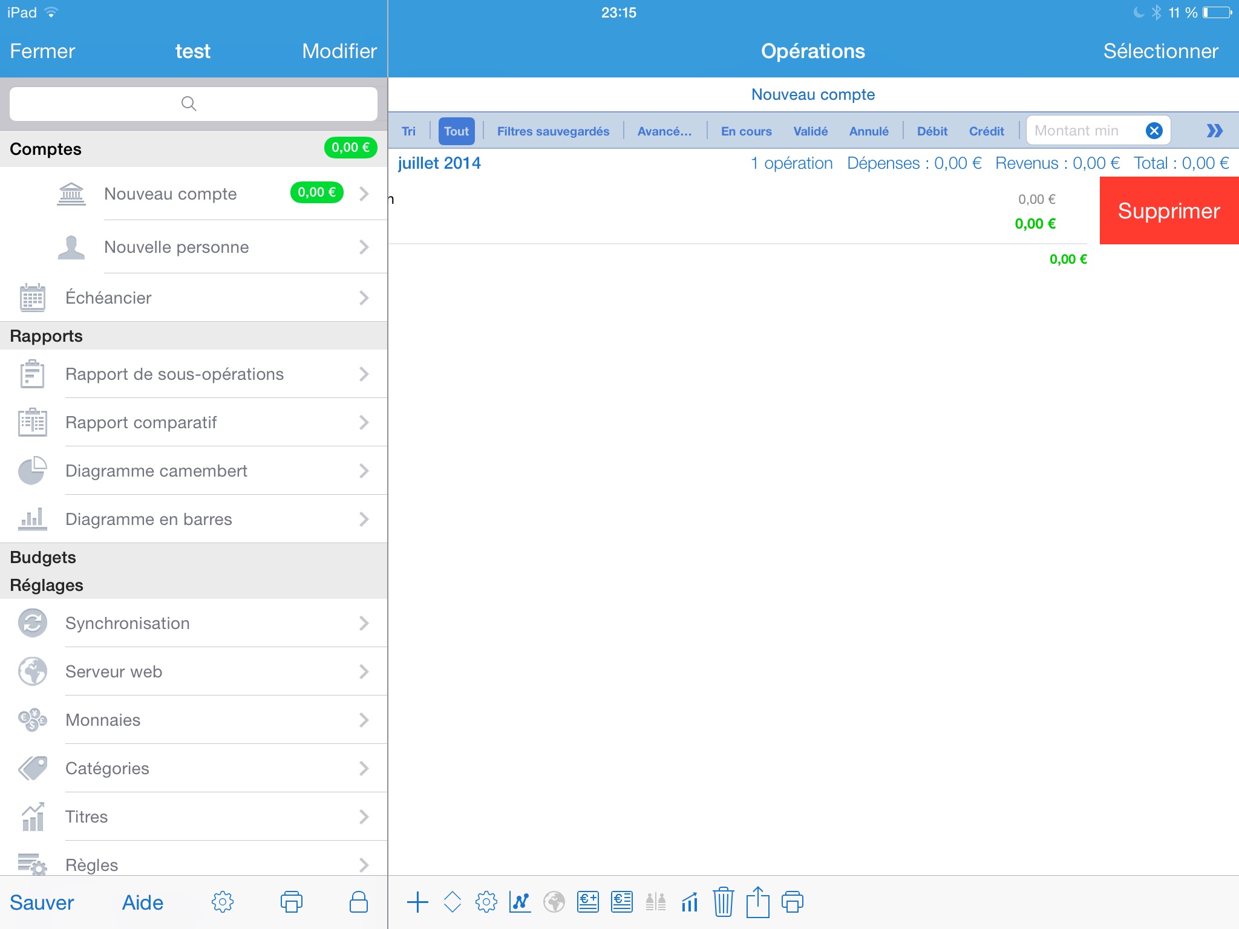Click the bar chart with arrow icon

point(689,902)
